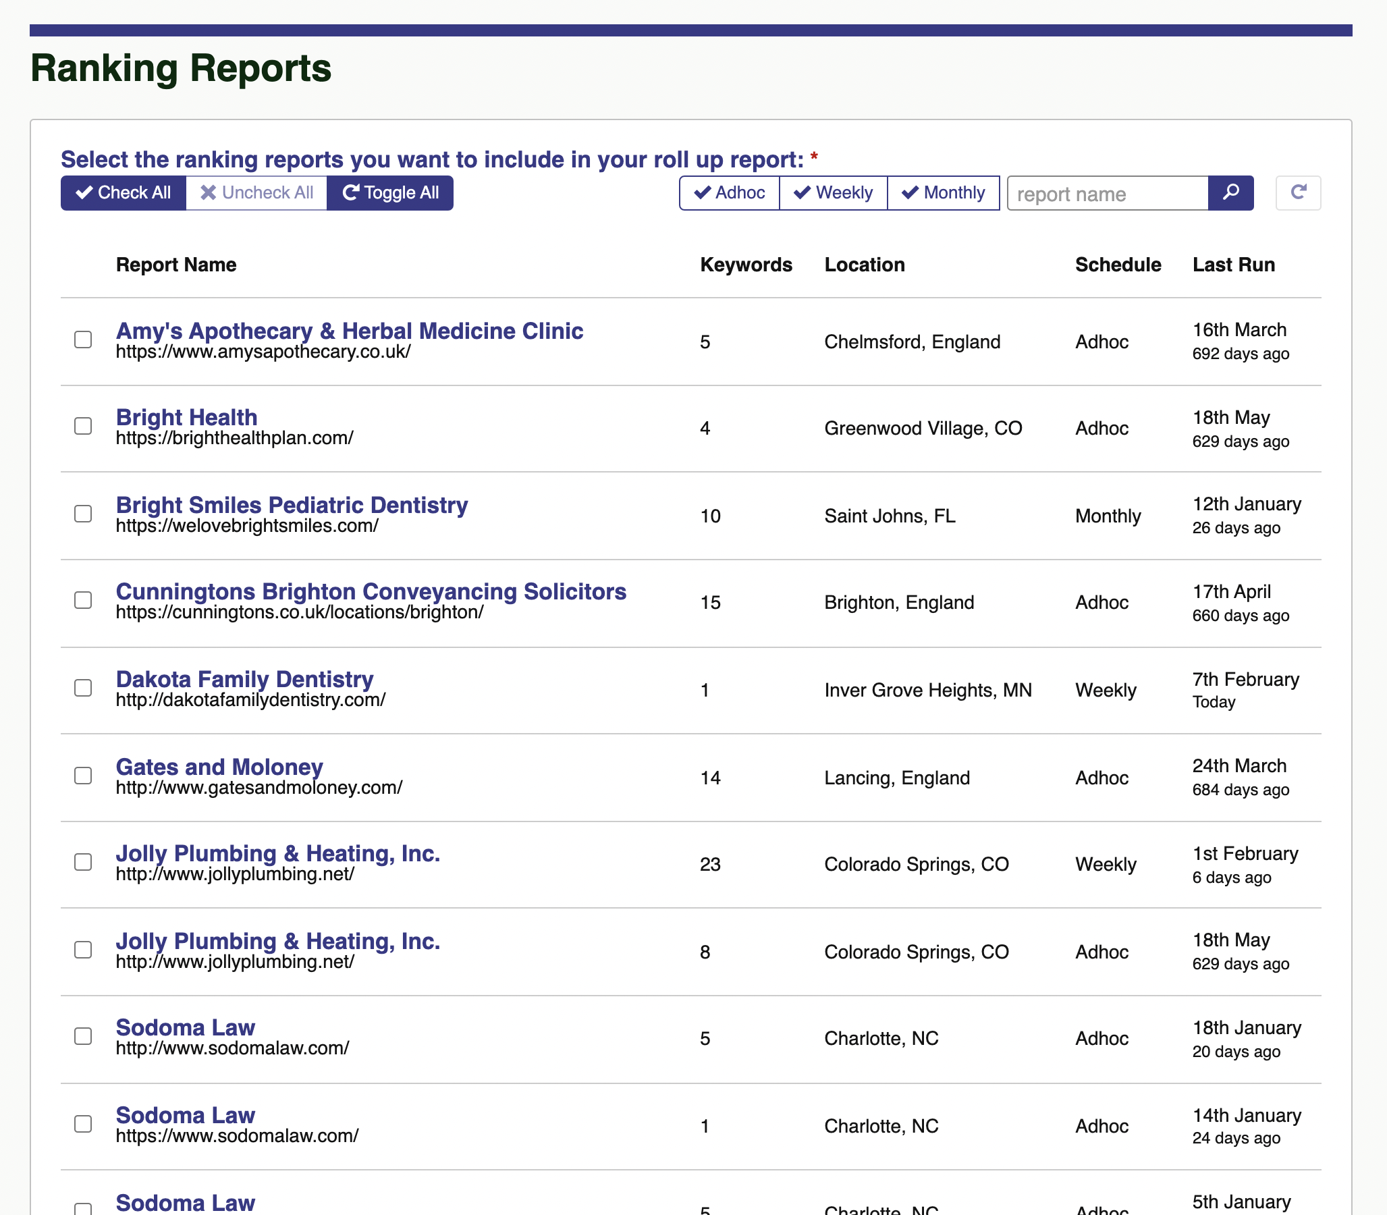Click the Saint Johns, FL location cell
Screen dimensions: 1387x1215
coord(890,516)
